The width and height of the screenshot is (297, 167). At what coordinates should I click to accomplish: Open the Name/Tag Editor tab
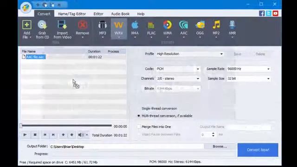pos(72,14)
